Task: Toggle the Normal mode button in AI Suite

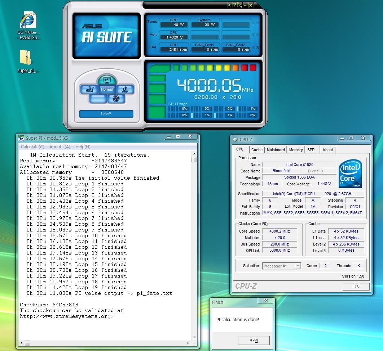Action: [x=107, y=89]
